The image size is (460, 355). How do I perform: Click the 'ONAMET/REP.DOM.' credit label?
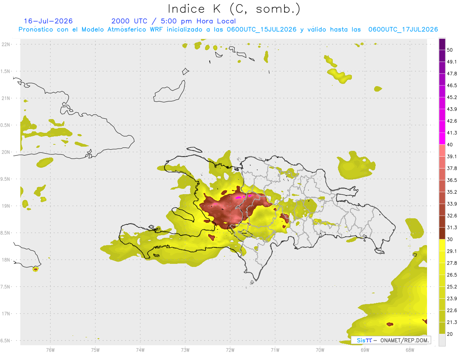404,340
